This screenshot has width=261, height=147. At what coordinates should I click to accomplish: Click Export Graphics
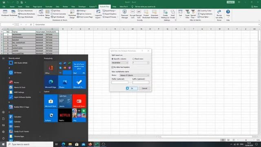click(x=110, y=14)
